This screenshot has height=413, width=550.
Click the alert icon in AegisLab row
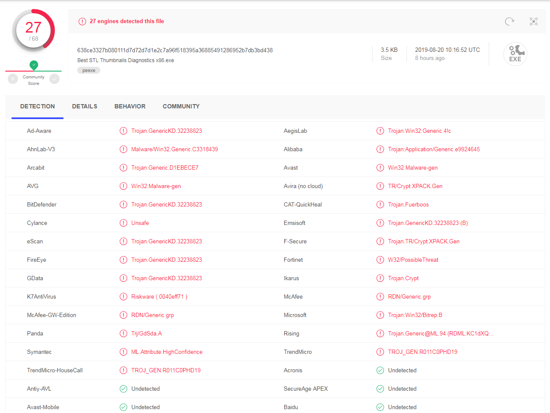(x=380, y=131)
